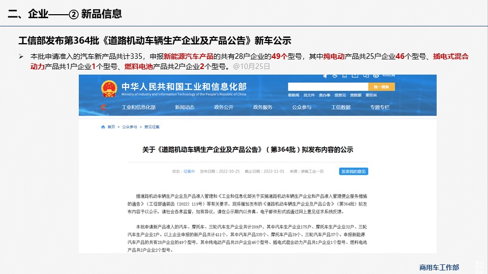The height and width of the screenshot is (274, 488).
Task: Open the 找文件 quick link
Action: [x=309, y=95]
